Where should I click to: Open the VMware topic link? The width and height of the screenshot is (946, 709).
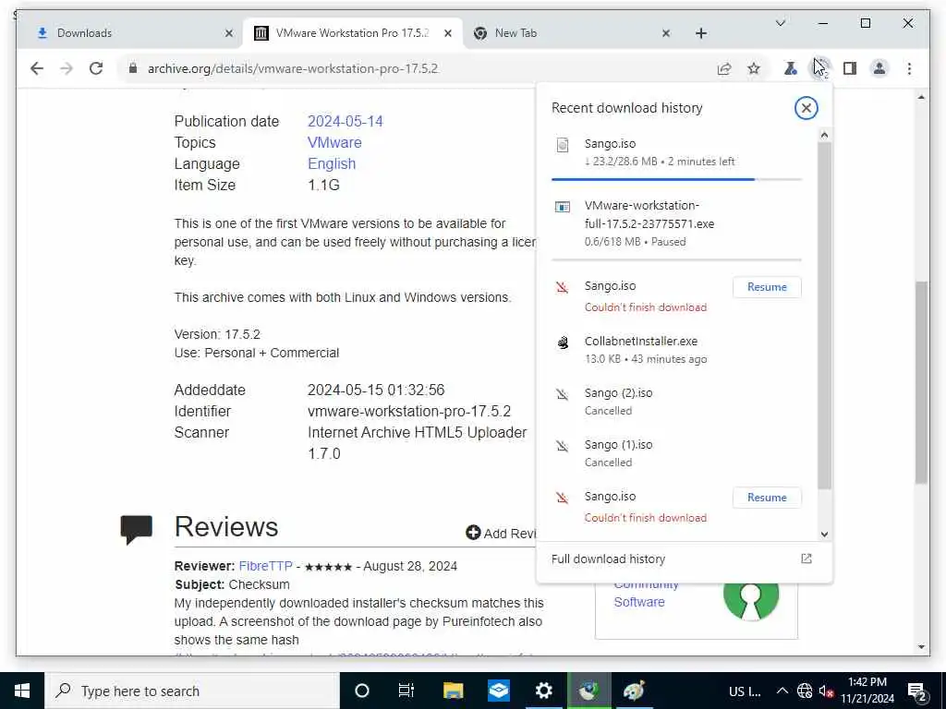tap(334, 142)
